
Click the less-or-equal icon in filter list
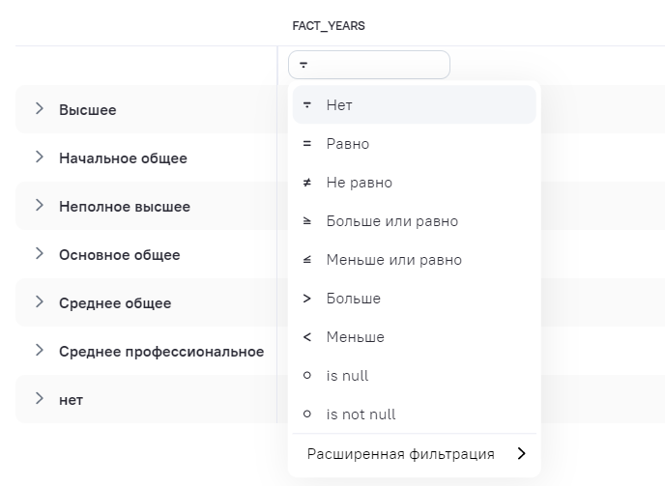pyautogui.click(x=307, y=260)
